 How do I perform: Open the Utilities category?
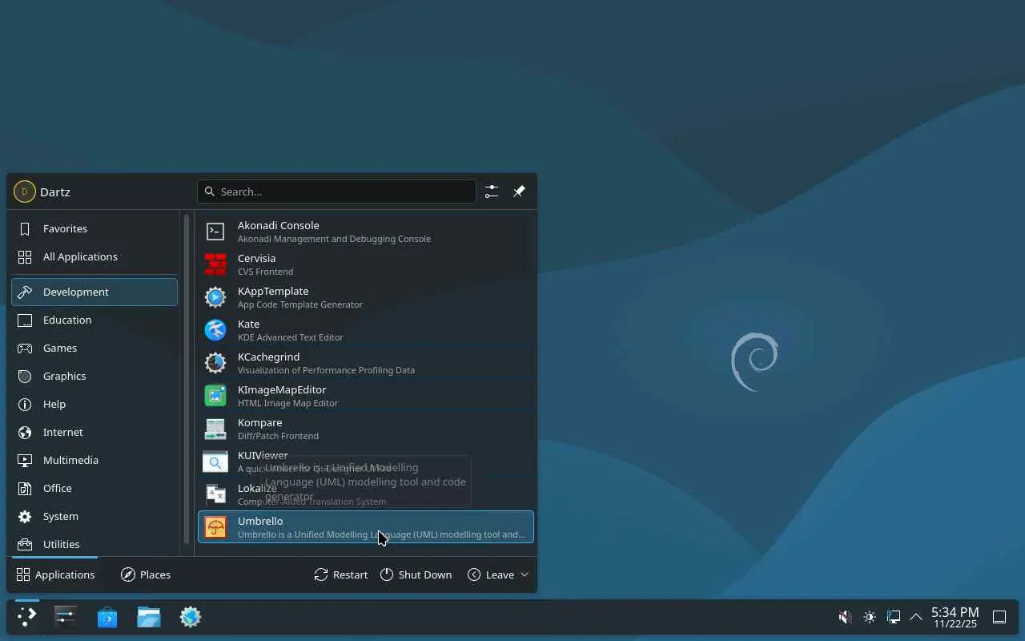pyautogui.click(x=94, y=544)
